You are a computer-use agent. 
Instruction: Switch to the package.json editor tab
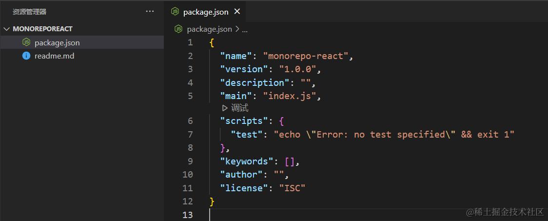[206, 12]
